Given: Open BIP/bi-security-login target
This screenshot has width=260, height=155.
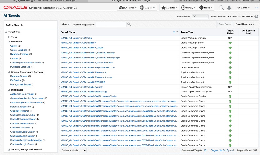Looking at the screenshot, I should coord(87,77).
